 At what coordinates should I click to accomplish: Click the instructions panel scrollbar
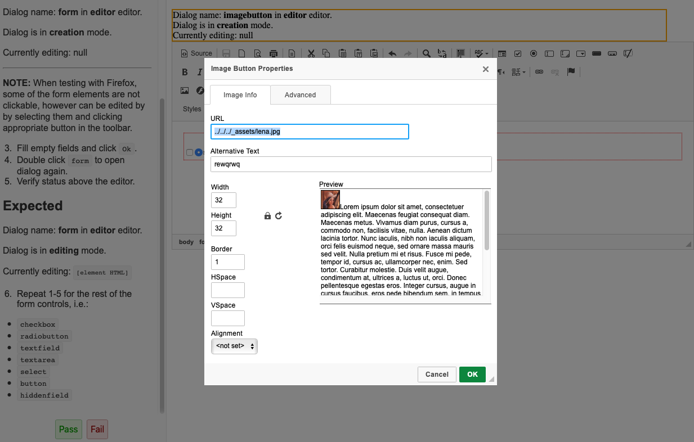point(162,256)
